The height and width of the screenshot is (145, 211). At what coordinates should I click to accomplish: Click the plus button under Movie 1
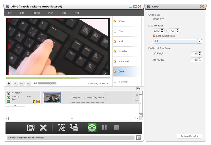[15, 106]
